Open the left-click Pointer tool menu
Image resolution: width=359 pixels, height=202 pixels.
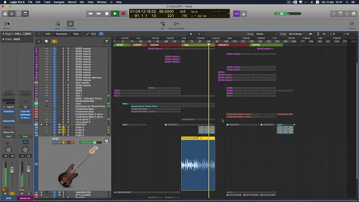coord(192,34)
